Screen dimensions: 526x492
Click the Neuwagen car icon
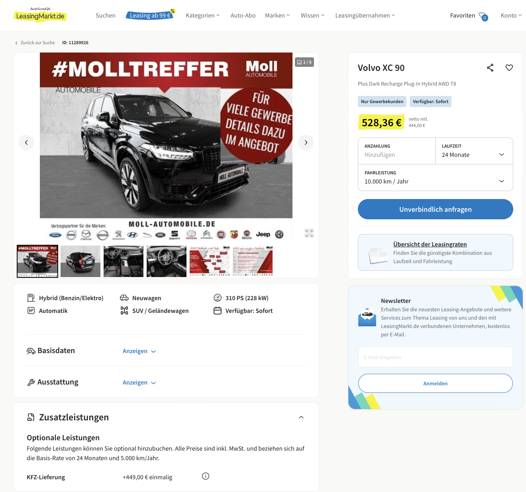(x=124, y=298)
